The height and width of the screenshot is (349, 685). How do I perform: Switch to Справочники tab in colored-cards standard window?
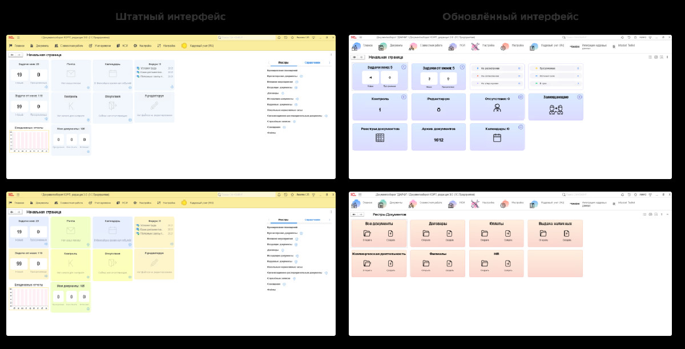pyautogui.click(x=313, y=220)
